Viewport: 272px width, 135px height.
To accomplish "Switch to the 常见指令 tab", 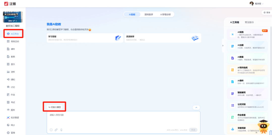I will pos(249,22).
